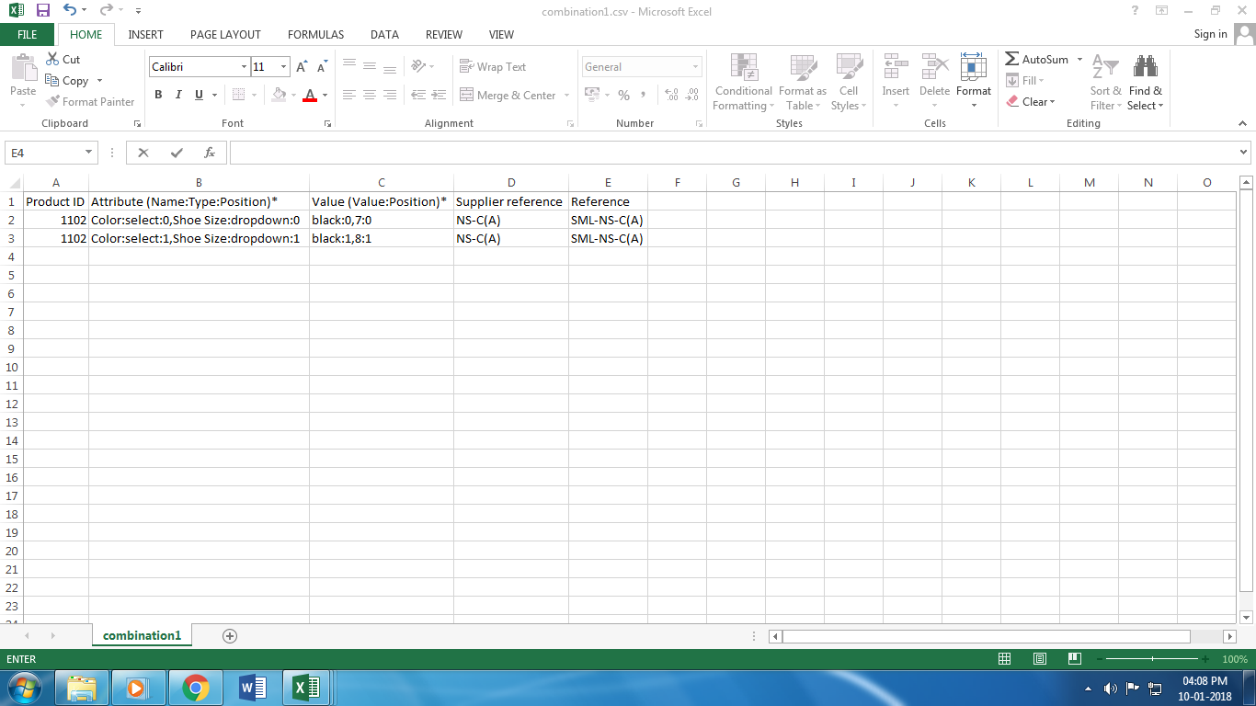Image resolution: width=1256 pixels, height=706 pixels.
Task: Apply red font color
Action: 310,95
